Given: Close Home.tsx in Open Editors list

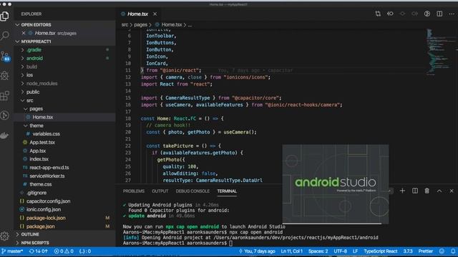Looking at the screenshot, I should click(x=24, y=33).
